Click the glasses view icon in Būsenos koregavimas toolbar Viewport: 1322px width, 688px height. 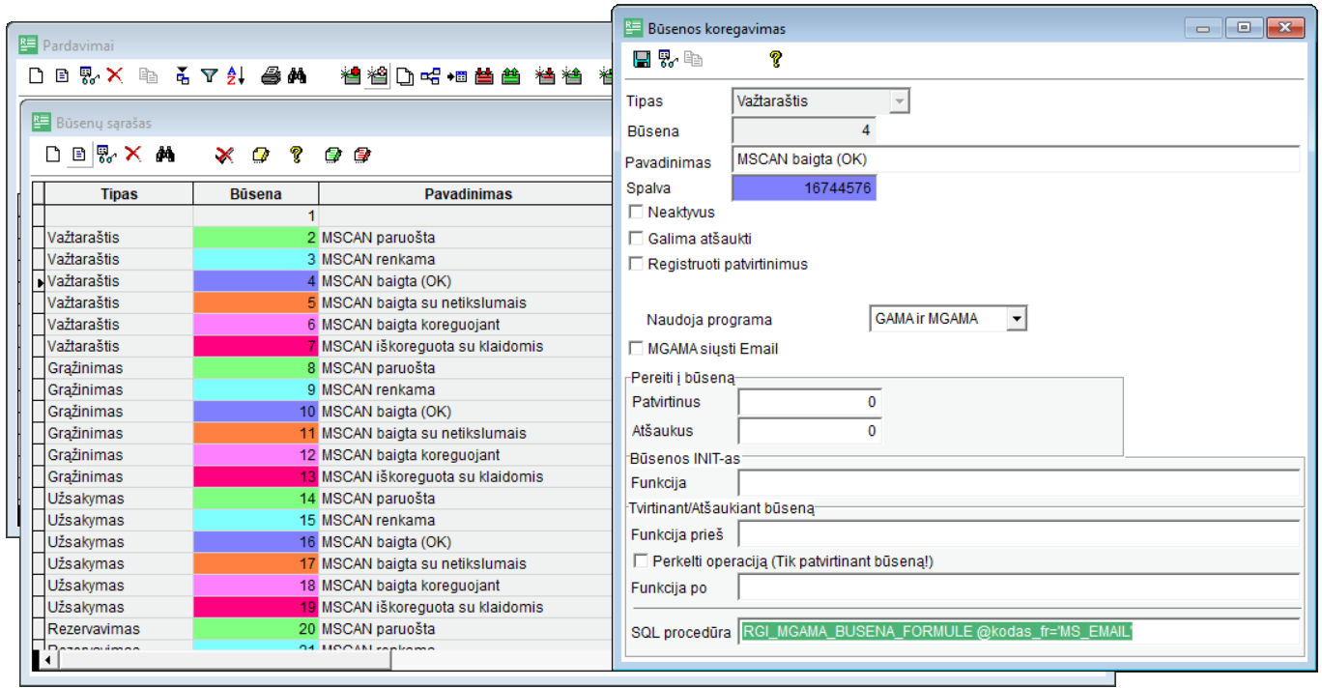coord(668,60)
